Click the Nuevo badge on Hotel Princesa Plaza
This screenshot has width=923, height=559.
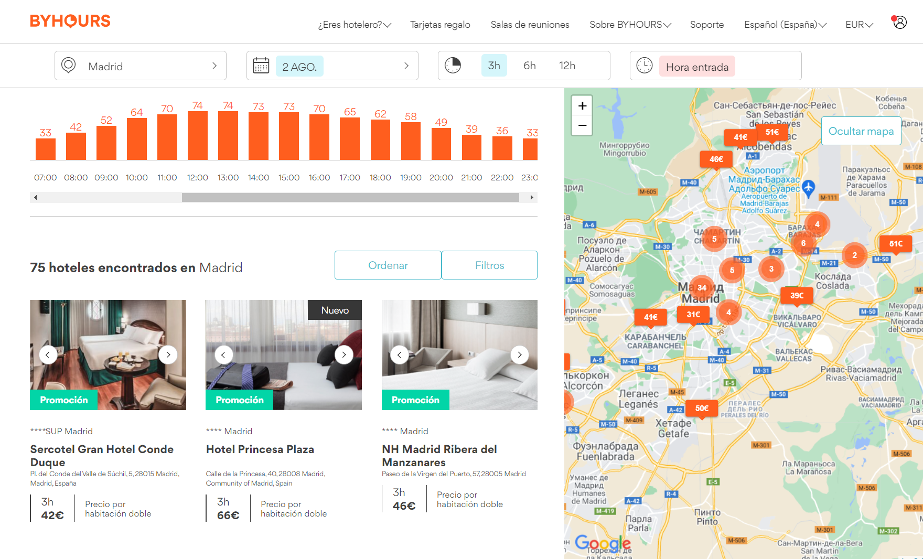(335, 310)
